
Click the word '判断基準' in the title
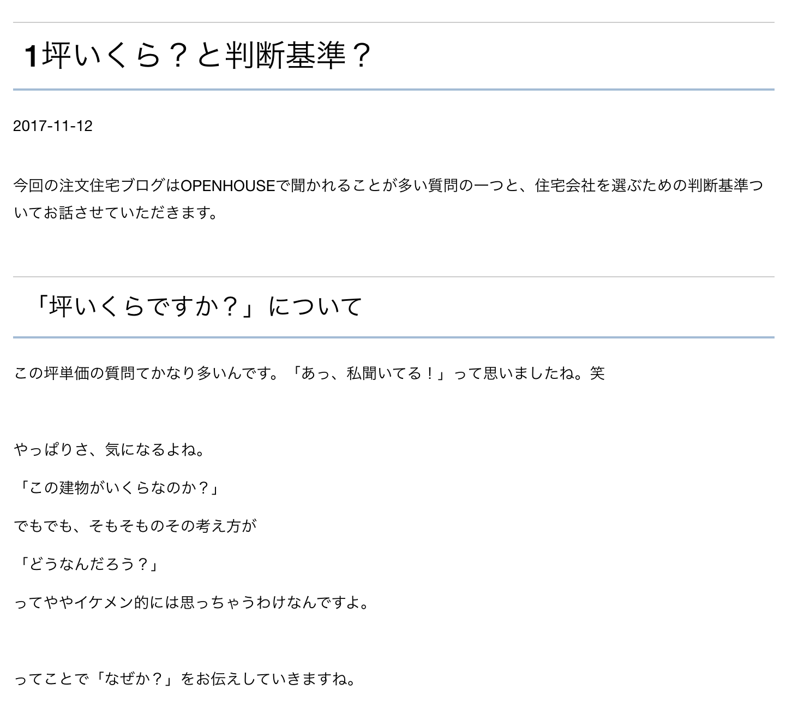point(285,56)
